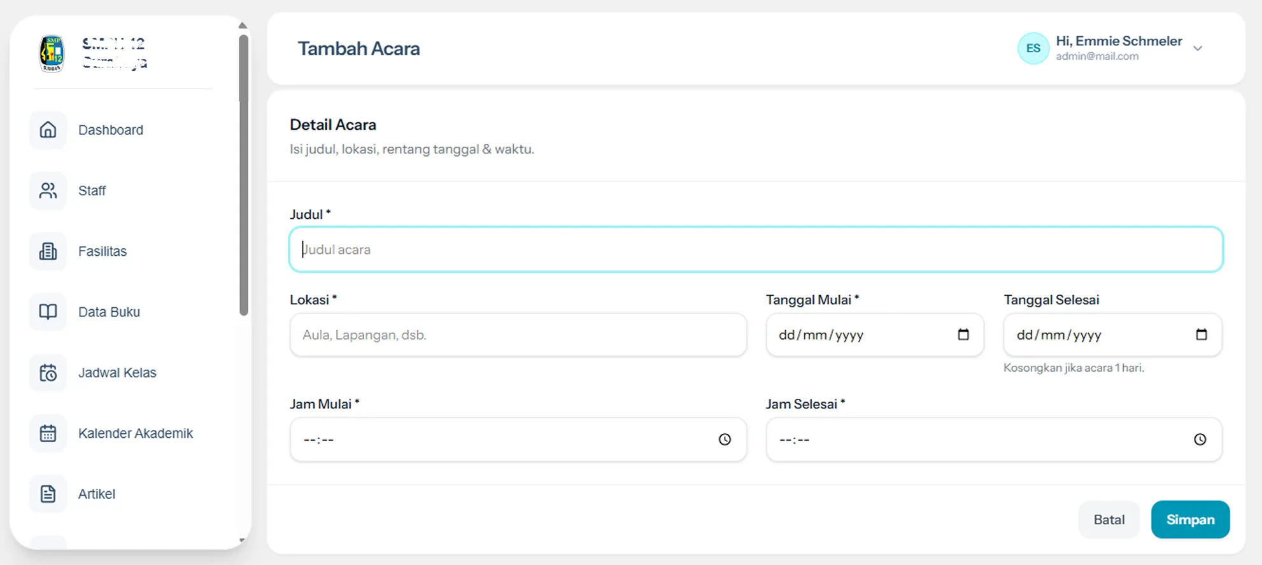The image size is (1262, 565).
Task: Click the ES user avatar
Action: click(x=1033, y=48)
